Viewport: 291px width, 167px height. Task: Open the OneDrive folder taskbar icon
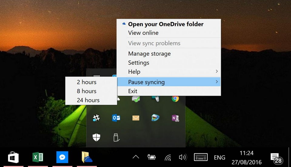pyautogui.click(x=87, y=157)
